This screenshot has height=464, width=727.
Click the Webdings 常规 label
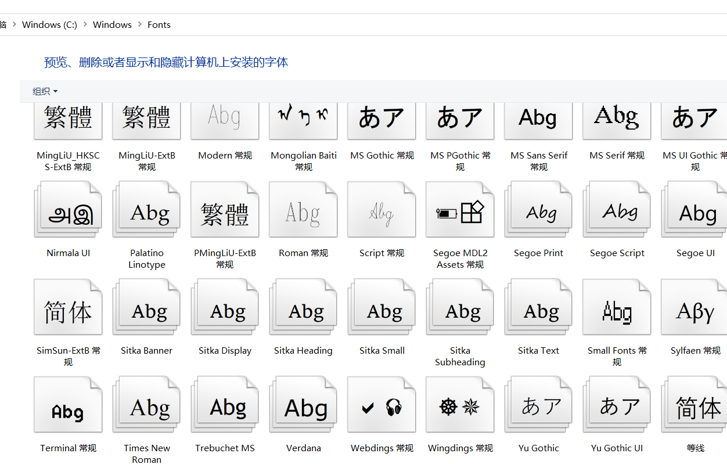point(382,448)
